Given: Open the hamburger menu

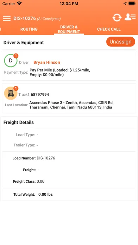Looking at the screenshot, I should click(x=7, y=18).
